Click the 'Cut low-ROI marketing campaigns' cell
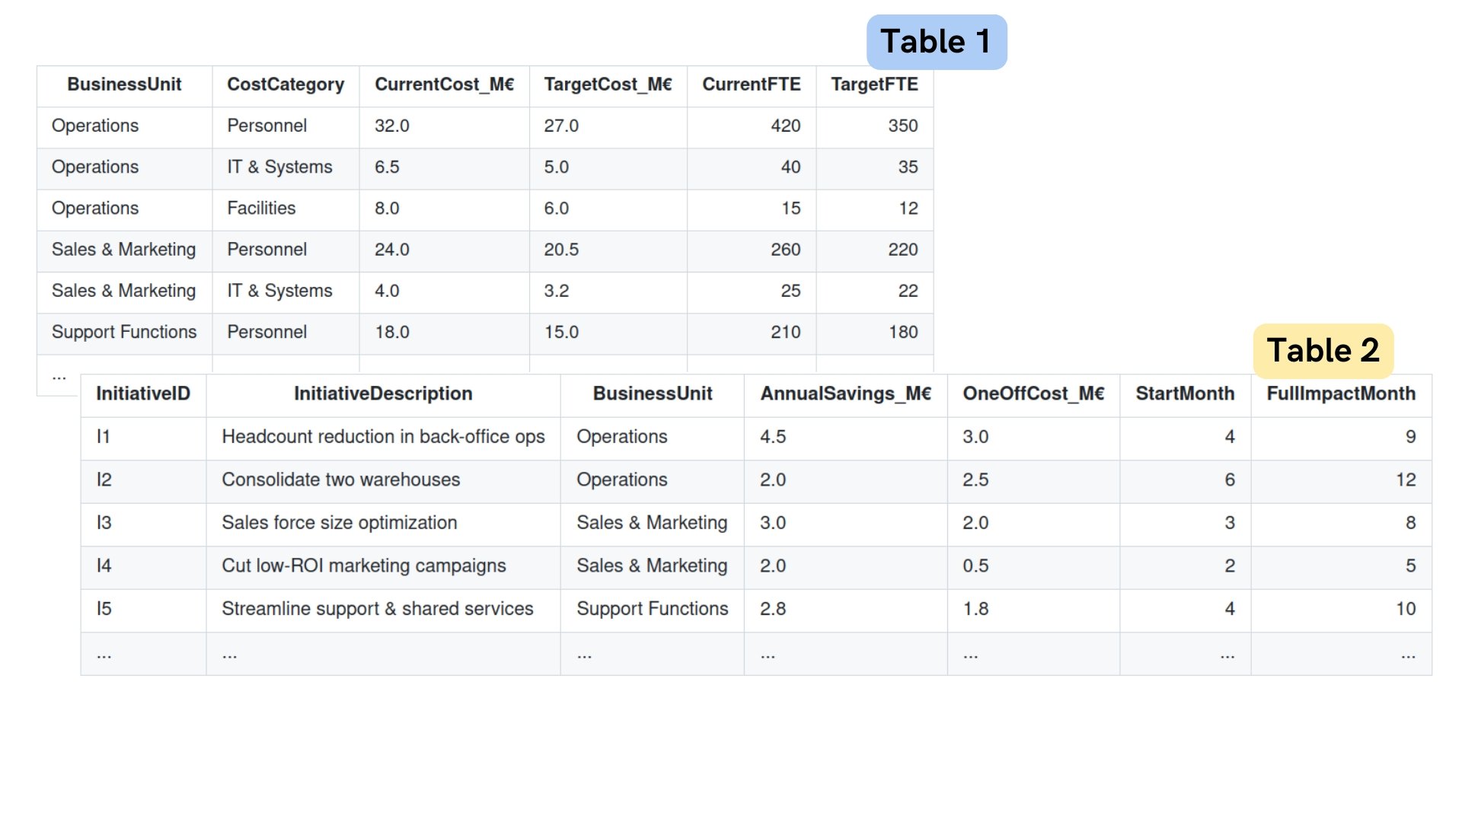The width and height of the screenshot is (1462, 822). pyautogui.click(x=364, y=566)
